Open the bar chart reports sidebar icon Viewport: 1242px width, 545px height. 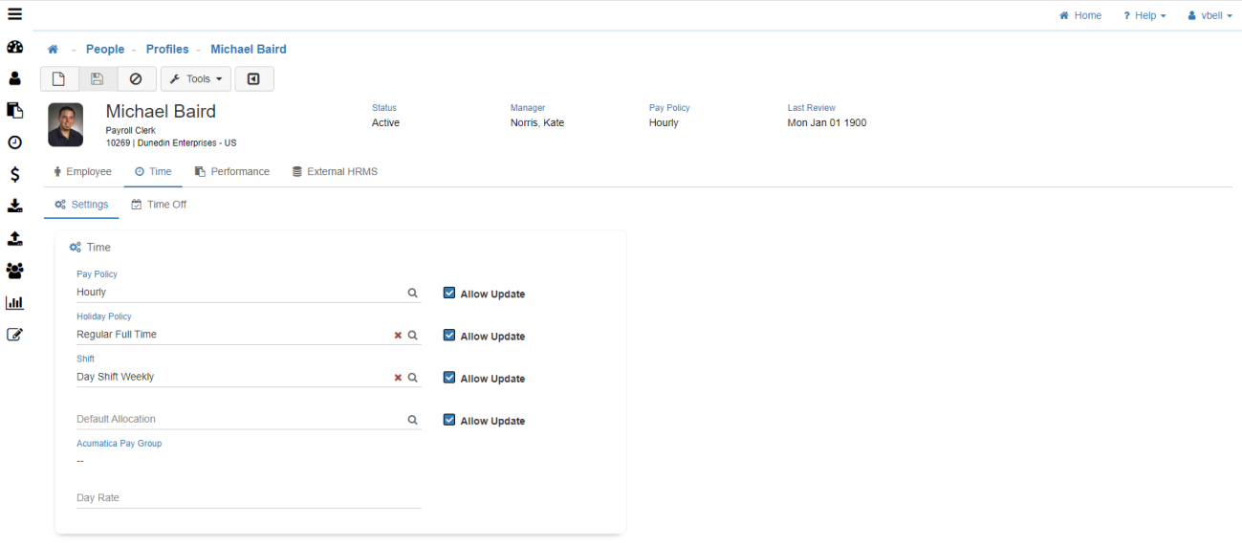[x=14, y=303]
